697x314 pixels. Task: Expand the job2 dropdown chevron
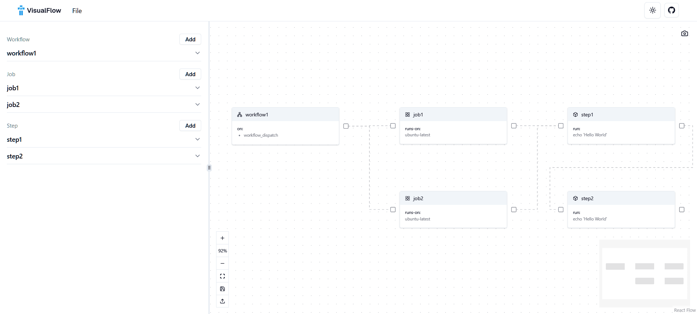tap(197, 104)
